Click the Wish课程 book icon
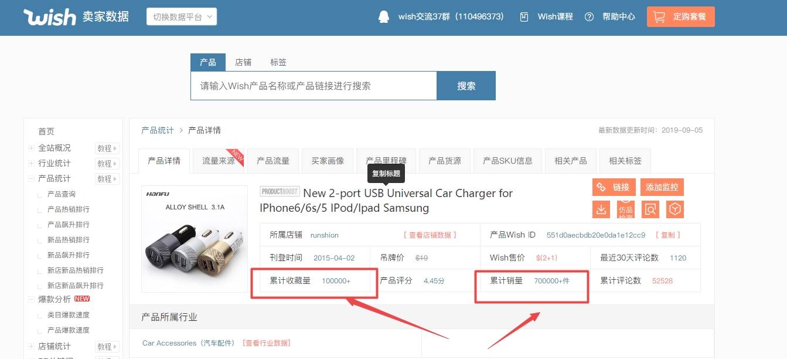787x359 pixels. [x=524, y=16]
